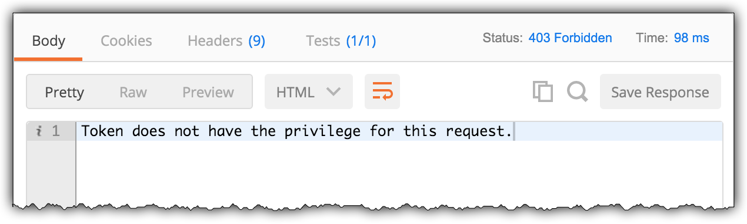Show the Tests (1/1) tab

tap(341, 41)
